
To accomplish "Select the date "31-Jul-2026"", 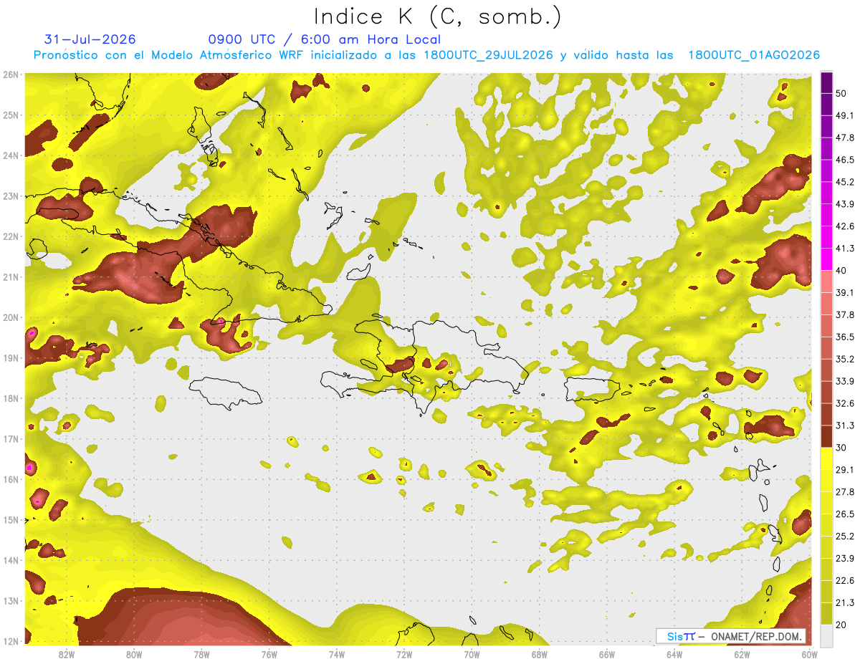I will [x=90, y=39].
